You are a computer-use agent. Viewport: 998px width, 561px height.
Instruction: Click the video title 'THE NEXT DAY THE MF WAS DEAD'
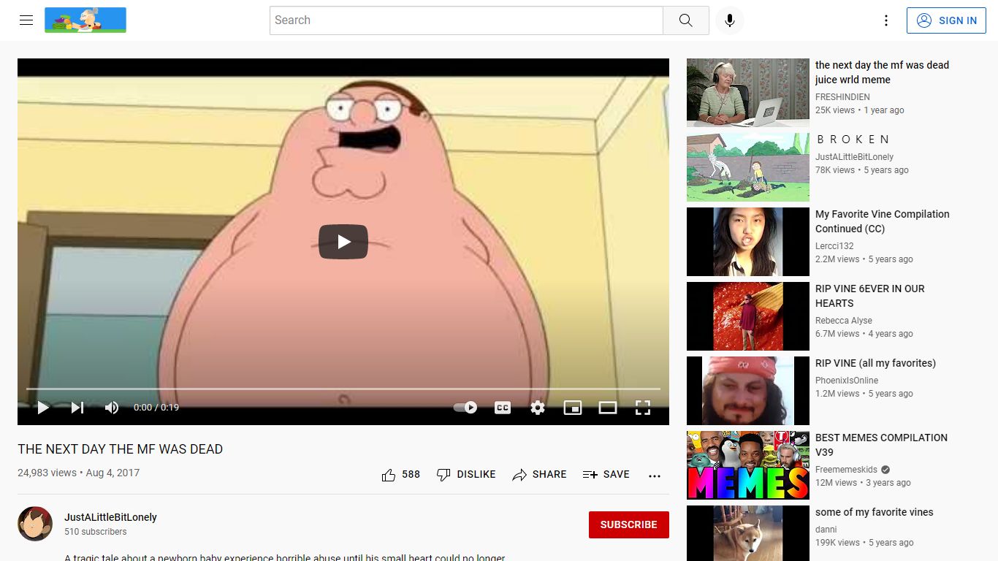point(120,449)
